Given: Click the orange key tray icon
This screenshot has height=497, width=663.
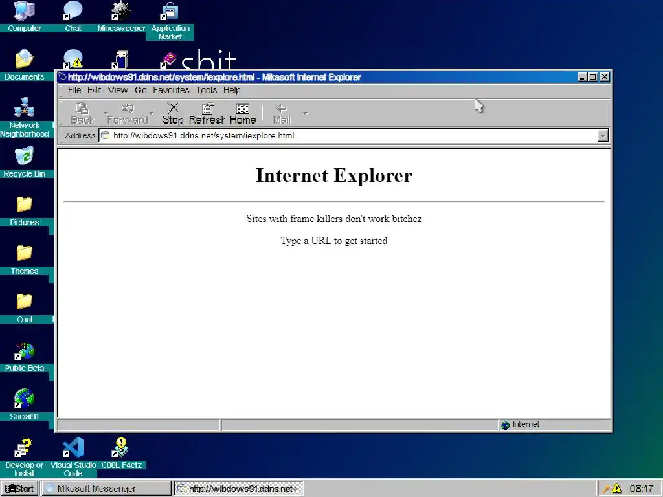Looking at the screenshot, I should click(x=606, y=489).
